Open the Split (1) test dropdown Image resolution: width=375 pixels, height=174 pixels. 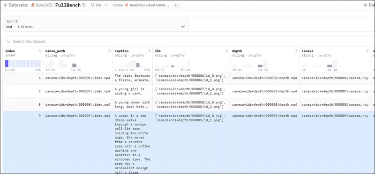click(96, 24)
